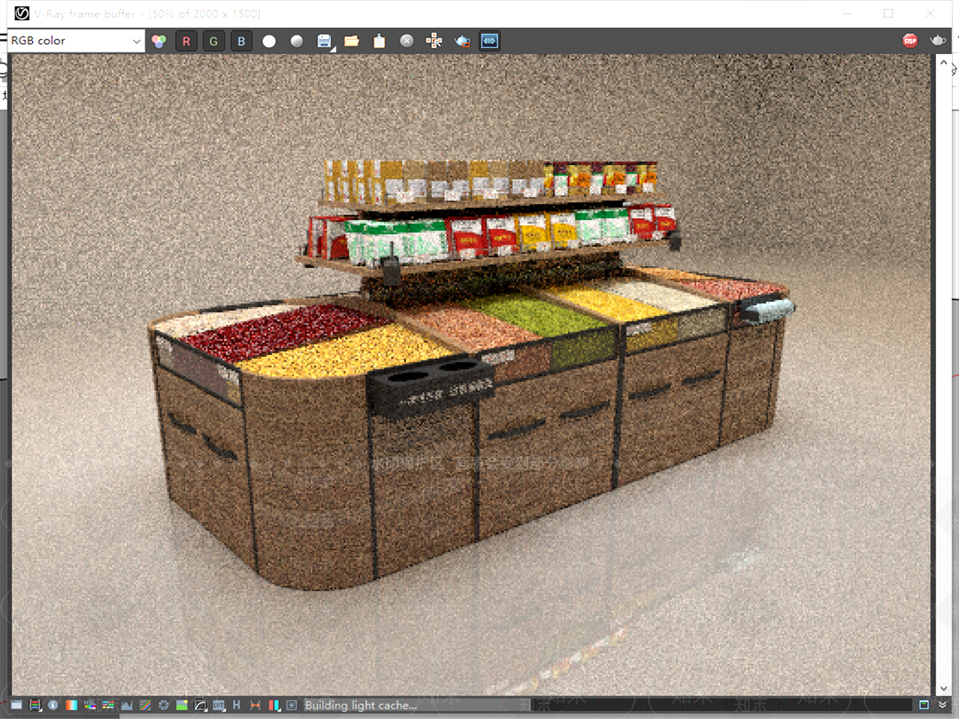Click the orange pixel aspect arrows icon

point(255,705)
